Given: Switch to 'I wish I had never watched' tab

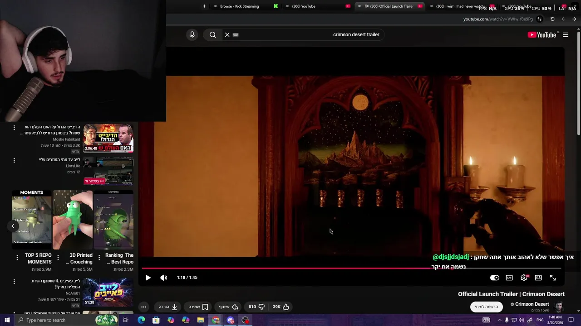Looking at the screenshot, I should click(x=461, y=6).
